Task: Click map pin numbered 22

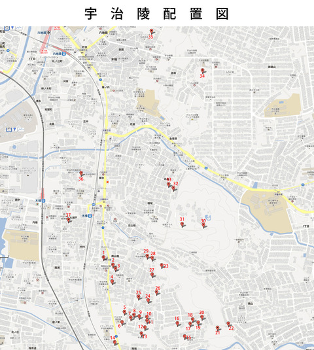Action: pos(228,324)
